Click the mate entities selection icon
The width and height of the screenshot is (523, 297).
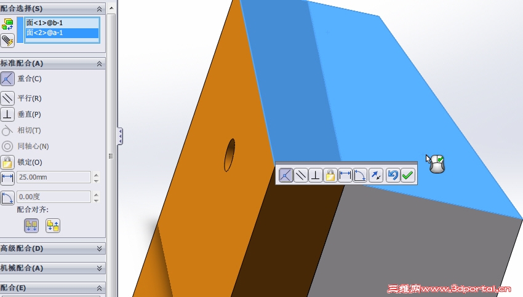7,25
